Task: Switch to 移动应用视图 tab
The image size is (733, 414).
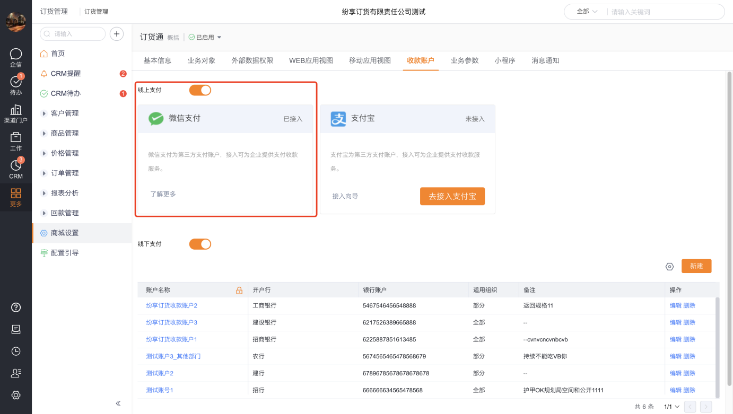Action: [370, 60]
